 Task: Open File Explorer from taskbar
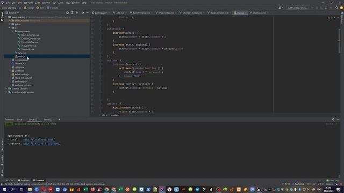(x=30, y=189)
